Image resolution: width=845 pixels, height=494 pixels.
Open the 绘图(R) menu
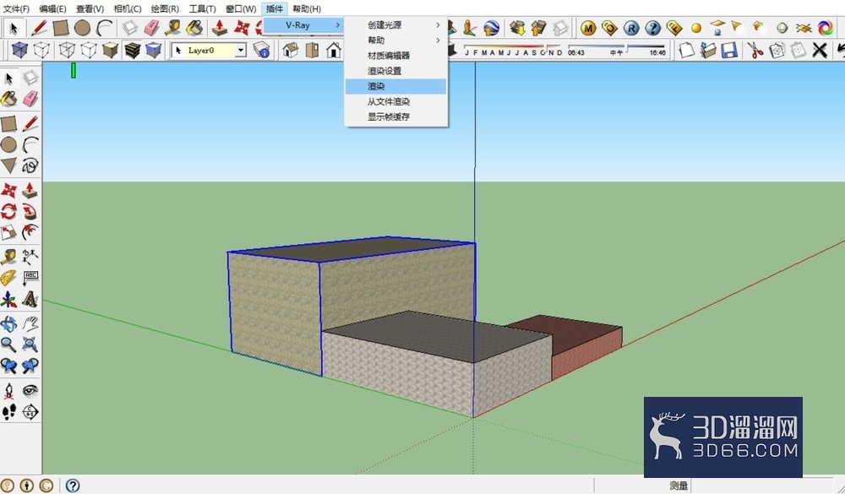(165, 8)
